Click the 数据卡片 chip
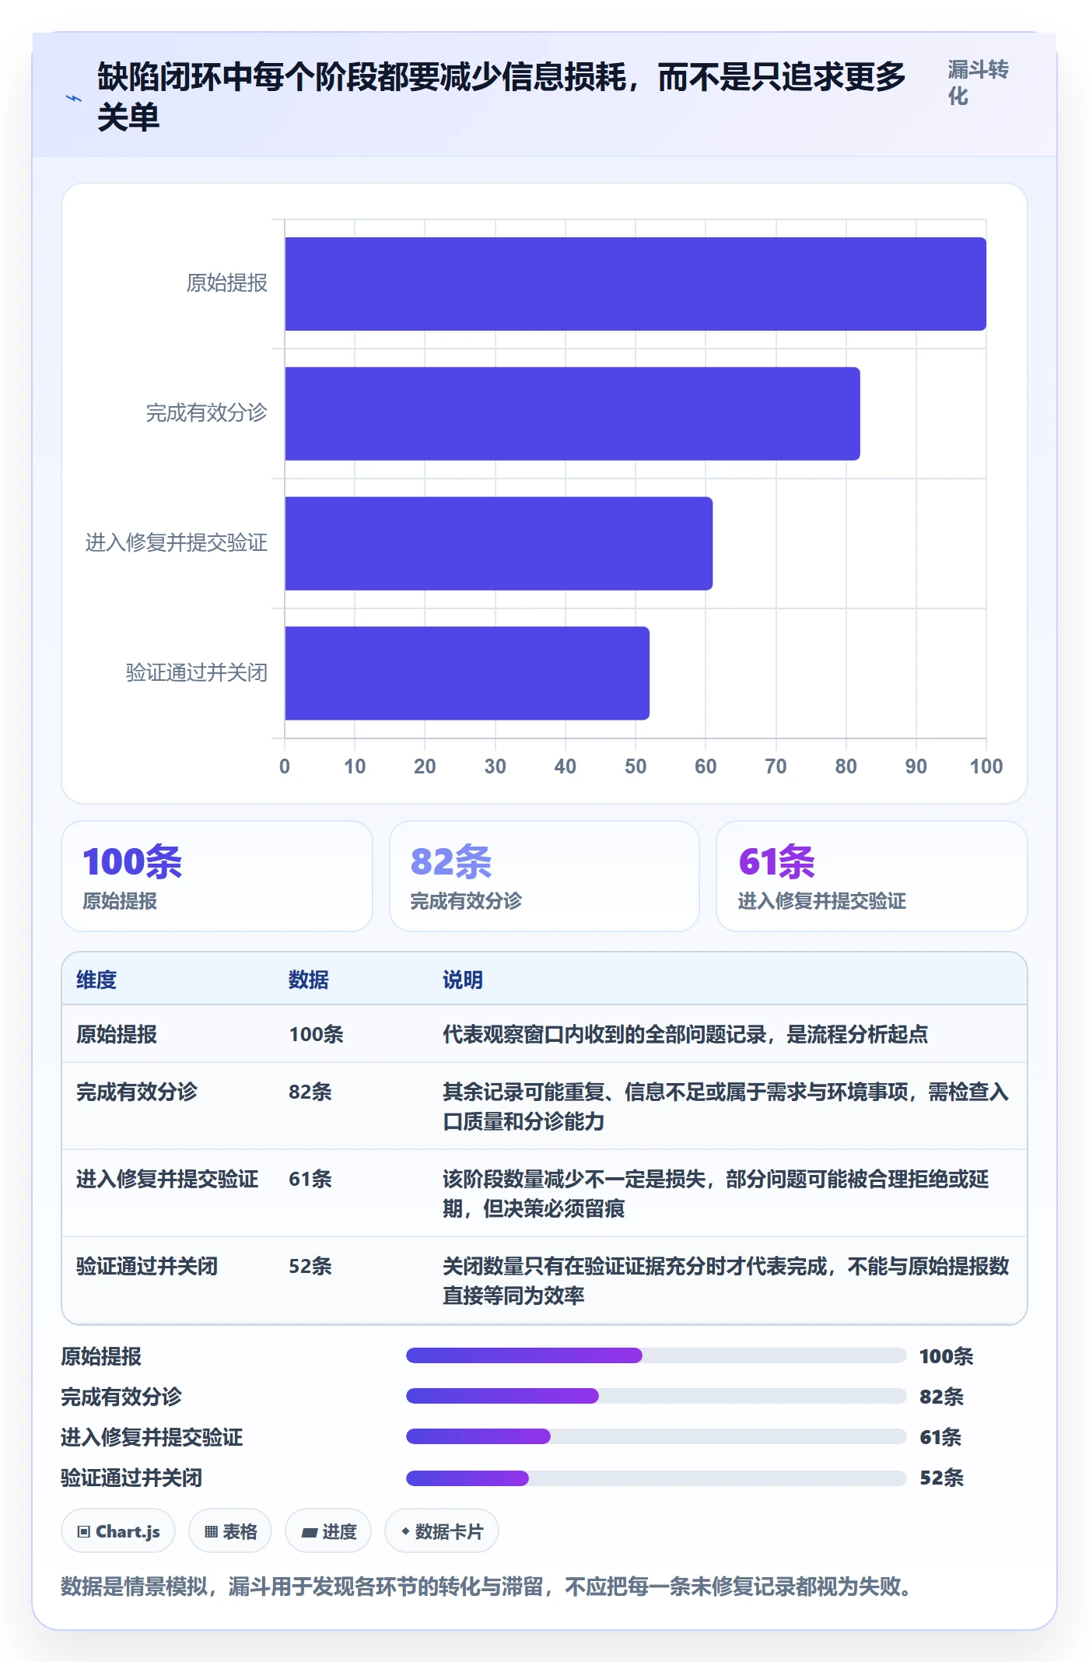1089x1662 pixels. pyautogui.click(x=442, y=1531)
